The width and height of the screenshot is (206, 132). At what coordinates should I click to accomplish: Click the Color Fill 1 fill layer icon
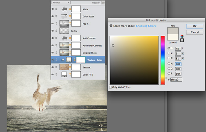[x=64, y=74]
